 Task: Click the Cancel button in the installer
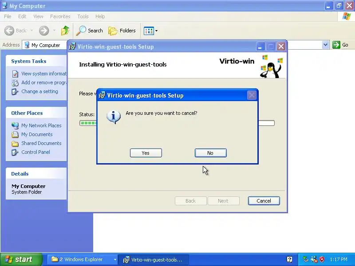264,201
